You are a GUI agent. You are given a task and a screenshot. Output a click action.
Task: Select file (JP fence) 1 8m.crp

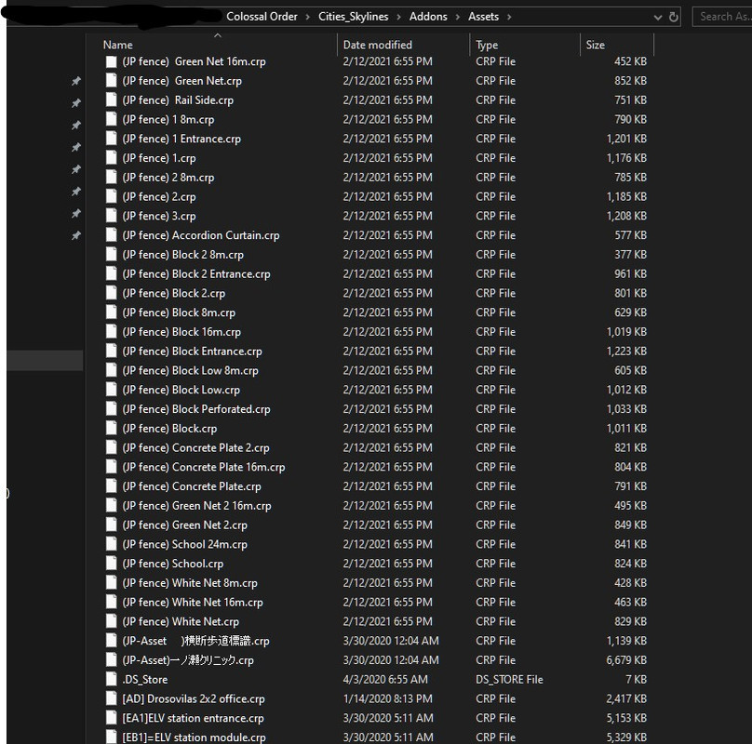(168, 119)
